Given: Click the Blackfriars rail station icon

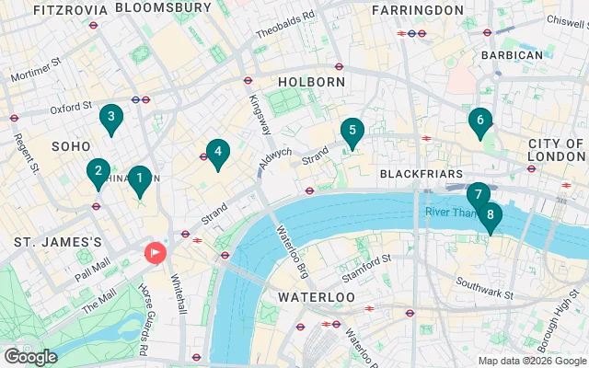Looking at the screenshot, I should pyautogui.click(x=426, y=139).
